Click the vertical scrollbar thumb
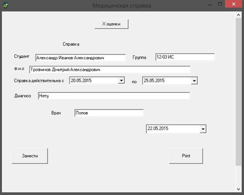This screenshot has height=195, width=244. (x=238, y=91)
